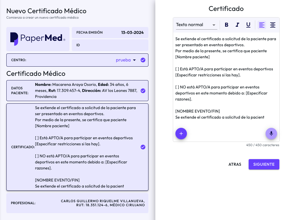Click the FECHA EMISIÓN label
Image resolution: width=294 pixels, height=220 pixels.
90,32
